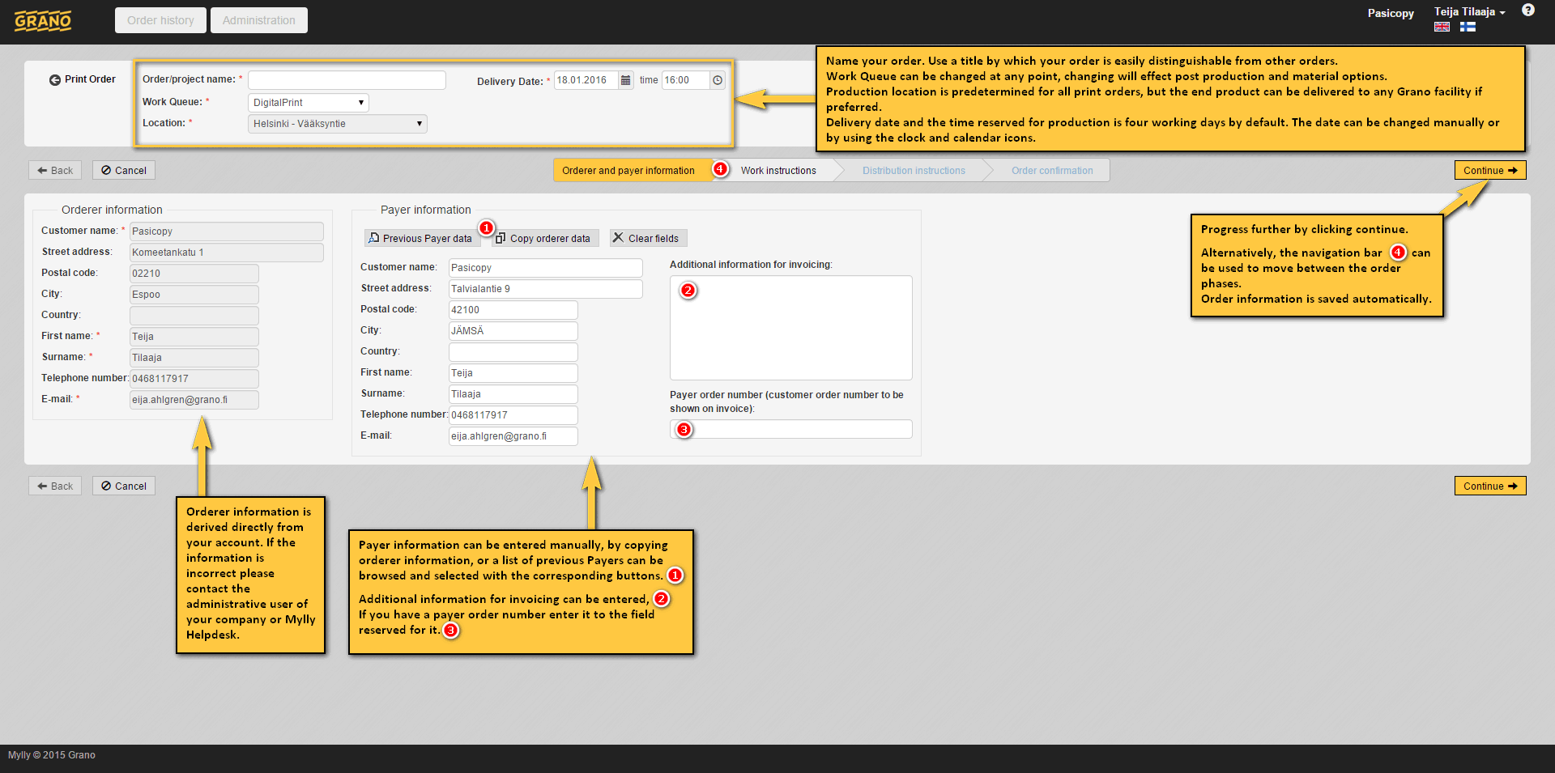Click the bottom Cancel button

[x=124, y=486]
